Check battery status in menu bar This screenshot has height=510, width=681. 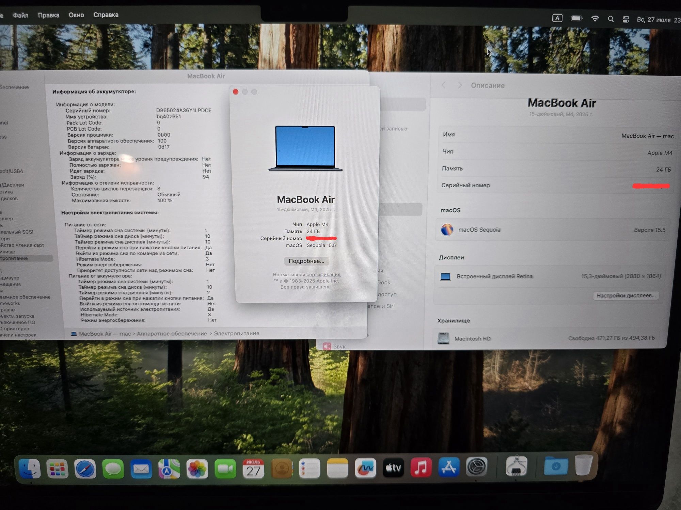pos(576,18)
